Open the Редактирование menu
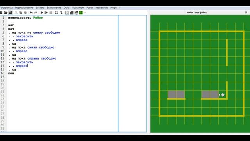This screenshot has width=250, height=141. [x=24, y=8]
